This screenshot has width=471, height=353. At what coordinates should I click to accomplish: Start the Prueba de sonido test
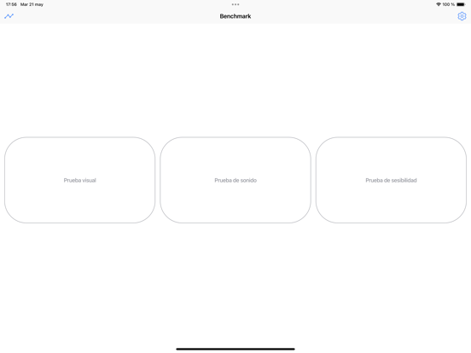[x=235, y=180]
